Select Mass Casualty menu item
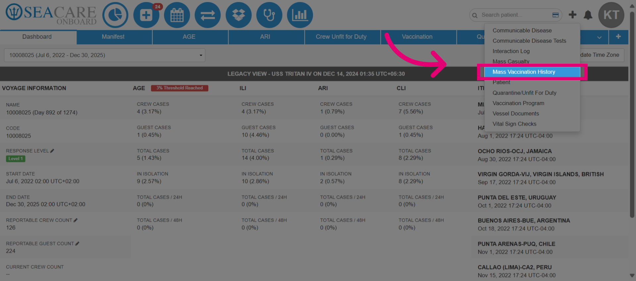The width and height of the screenshot is (636, 281). [532, 61]
